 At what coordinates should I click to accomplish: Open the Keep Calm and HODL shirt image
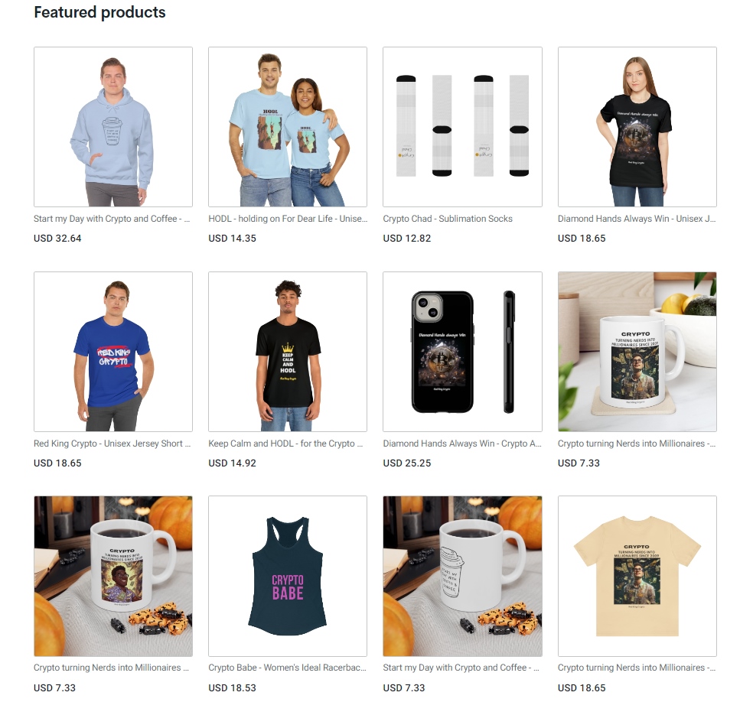288,352
